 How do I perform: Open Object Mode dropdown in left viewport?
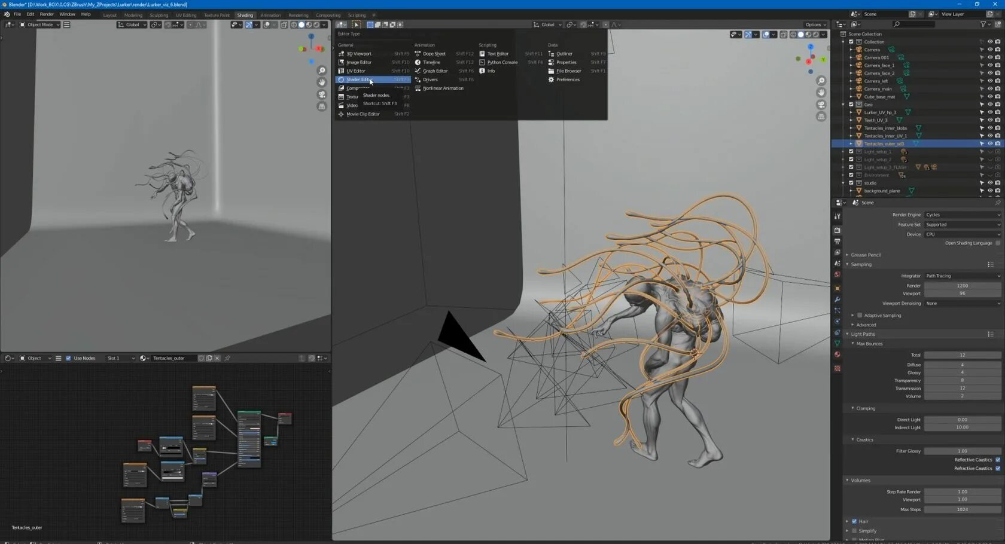click(39, 25)
